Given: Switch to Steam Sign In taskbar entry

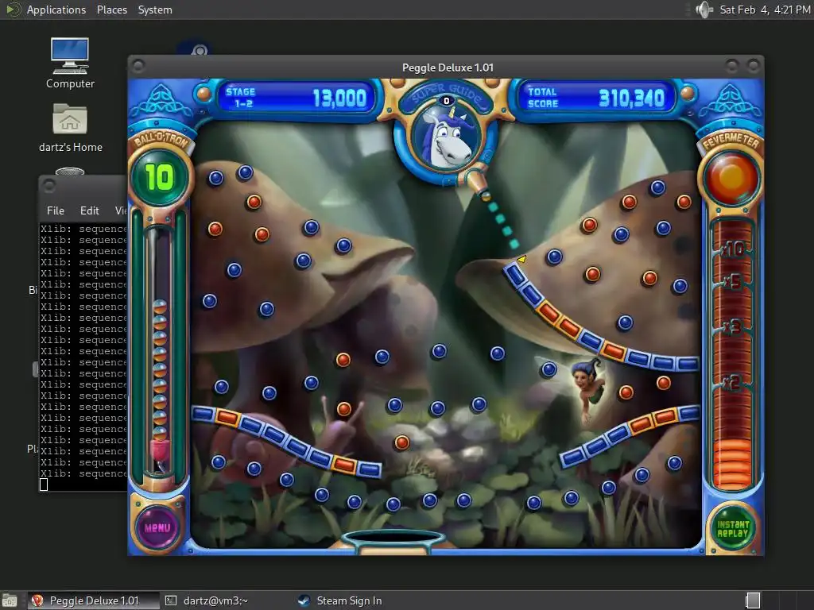Looking at the screenshot, I should (x=340, y=600).
